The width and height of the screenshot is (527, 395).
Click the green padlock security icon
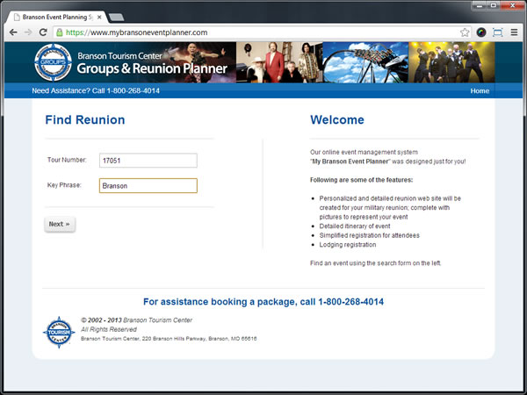[59, 32]
